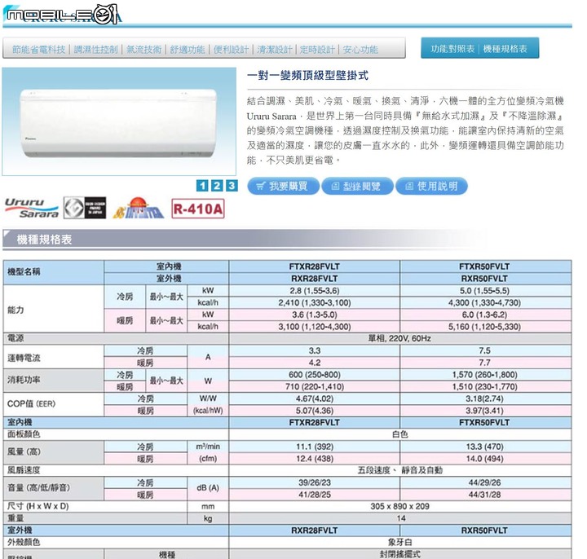Image resolution: width=587 pixels, height=559 pixels.
Task: Click the 型錄閱覽 catalog button
Action: click(x=357, y=186)
